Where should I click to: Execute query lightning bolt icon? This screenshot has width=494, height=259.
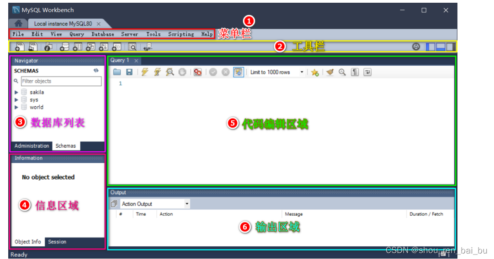click(x=145, y=72)
